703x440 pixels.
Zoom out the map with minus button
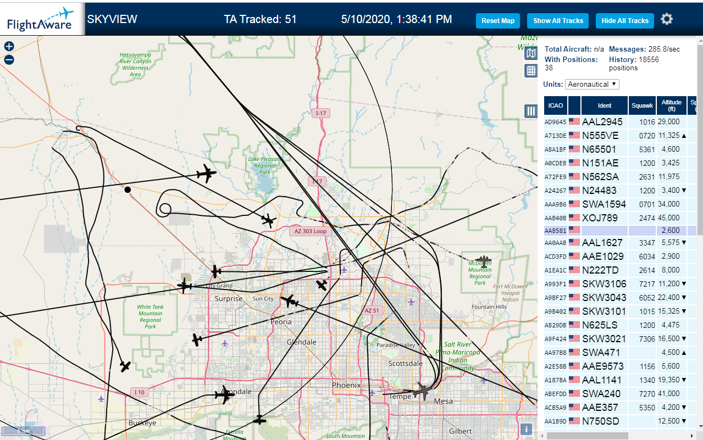pyautogui.click(x=9, y=60)
